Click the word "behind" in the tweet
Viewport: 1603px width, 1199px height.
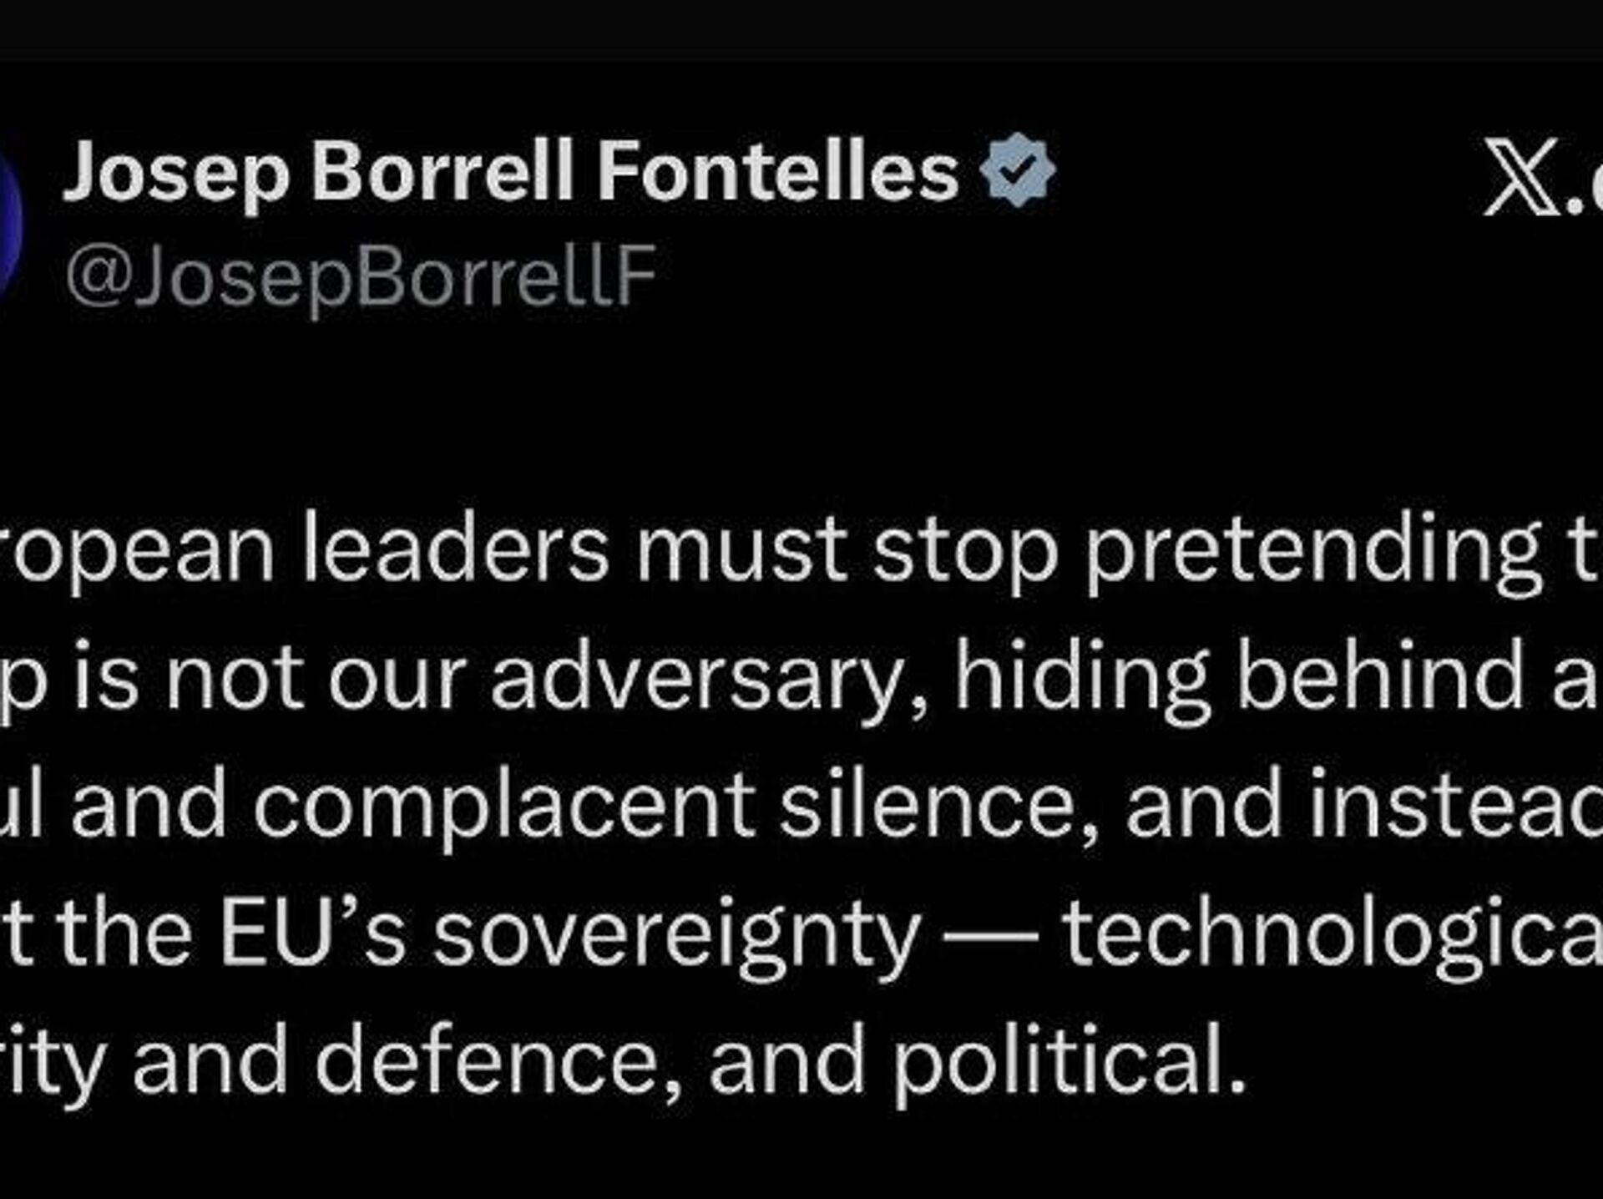tap(1379, 676)
